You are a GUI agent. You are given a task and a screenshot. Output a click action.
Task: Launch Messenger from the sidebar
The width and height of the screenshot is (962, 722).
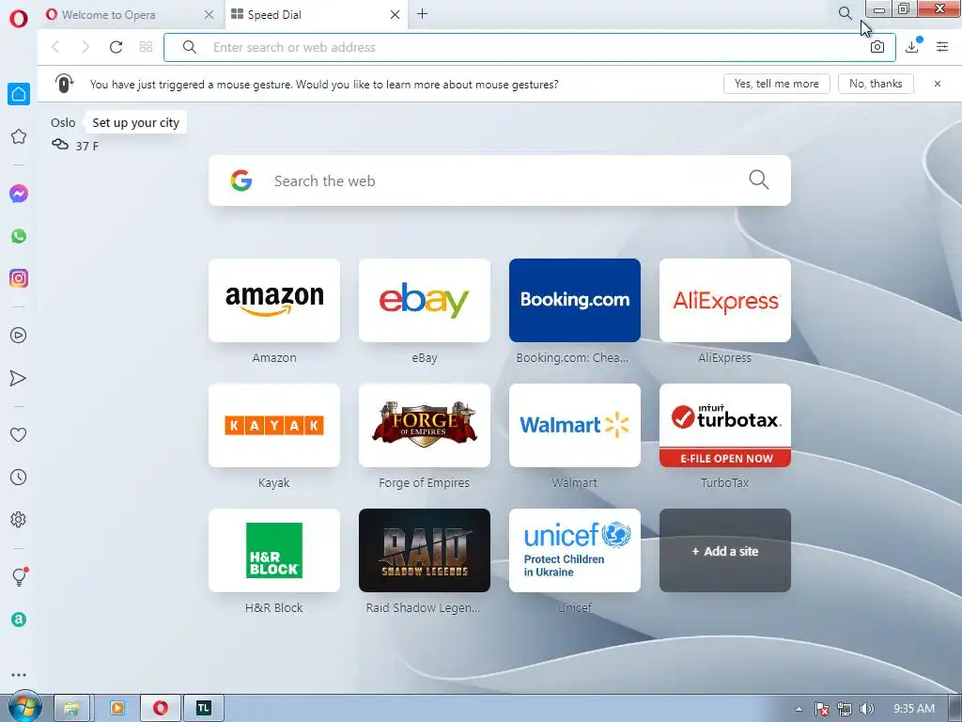[19, 194]
